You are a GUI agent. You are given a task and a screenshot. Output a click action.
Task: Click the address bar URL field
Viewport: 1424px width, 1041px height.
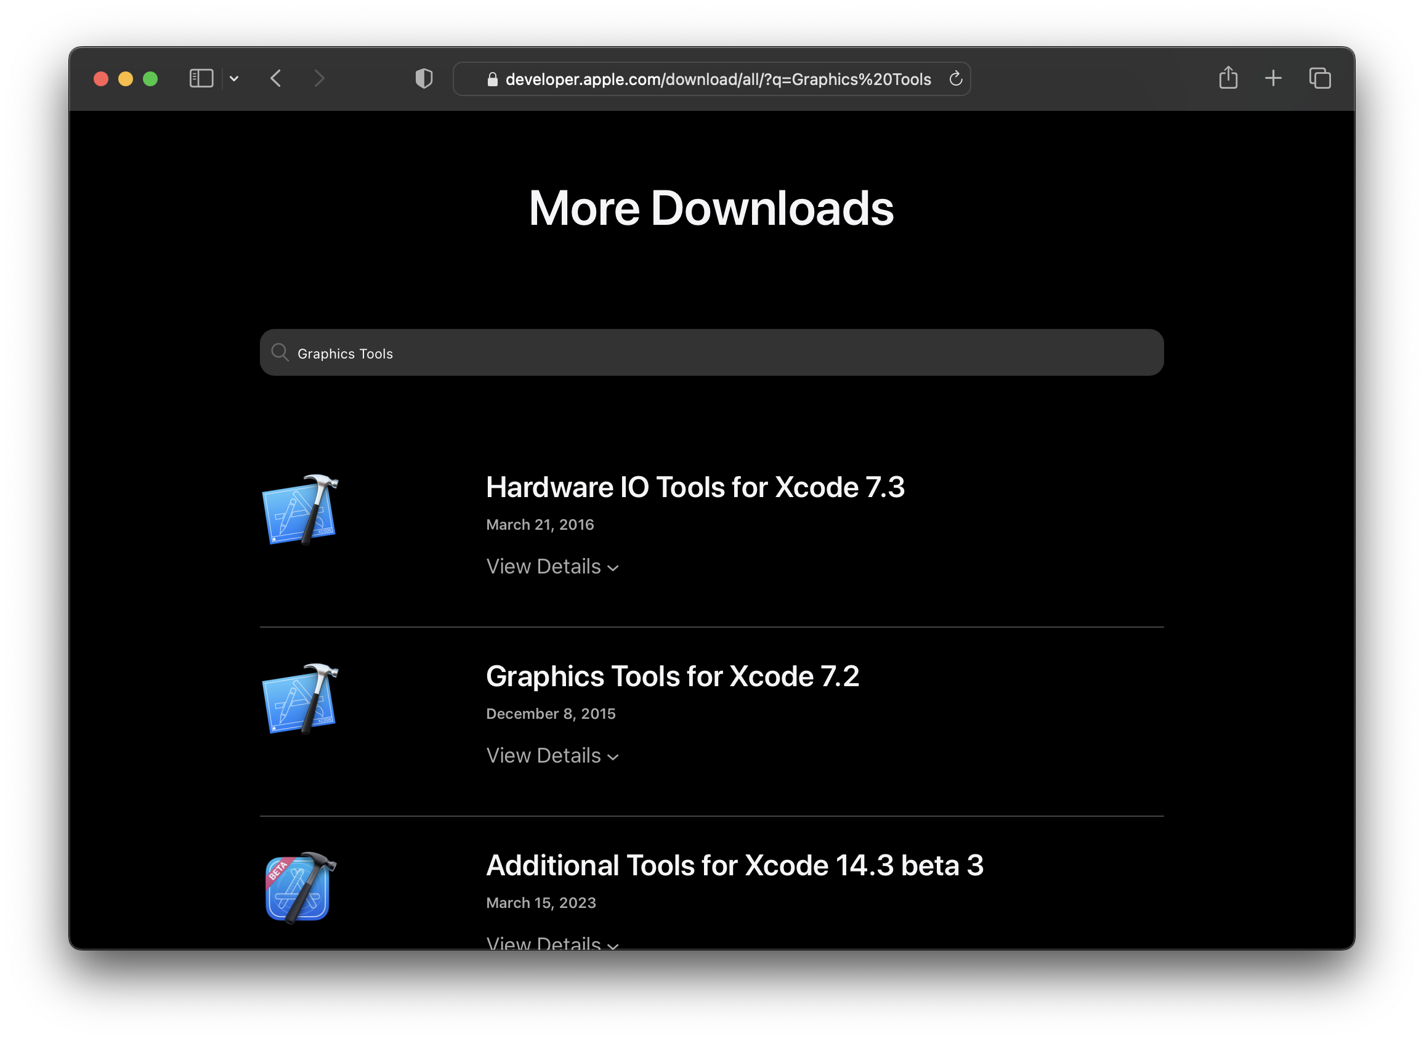pyautogui.click(x=718, y=79)
